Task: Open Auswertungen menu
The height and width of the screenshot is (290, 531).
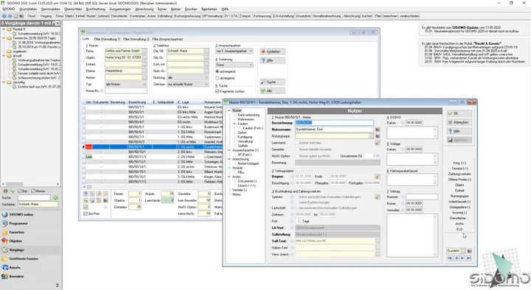Action: pos(120,9)
